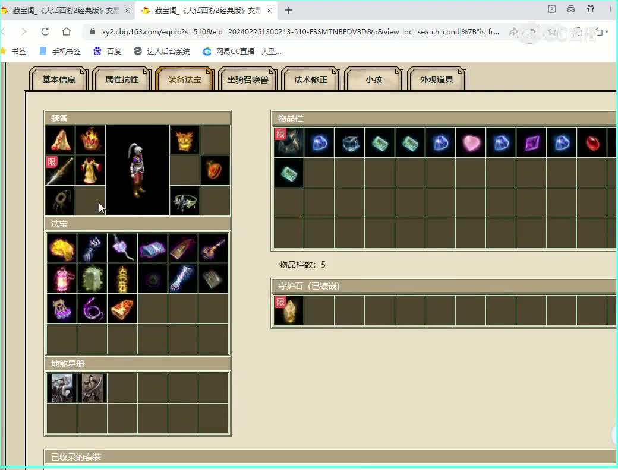View the purple gem in 物品栏
Image resolution: width=618 pixels, height=470 pixels.
point(532,142)
